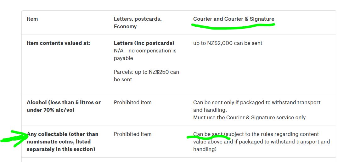This screenshot has height=162, width=338.
Task: Select the bold "Letters (inc postcards)" text
Action: 144,43
